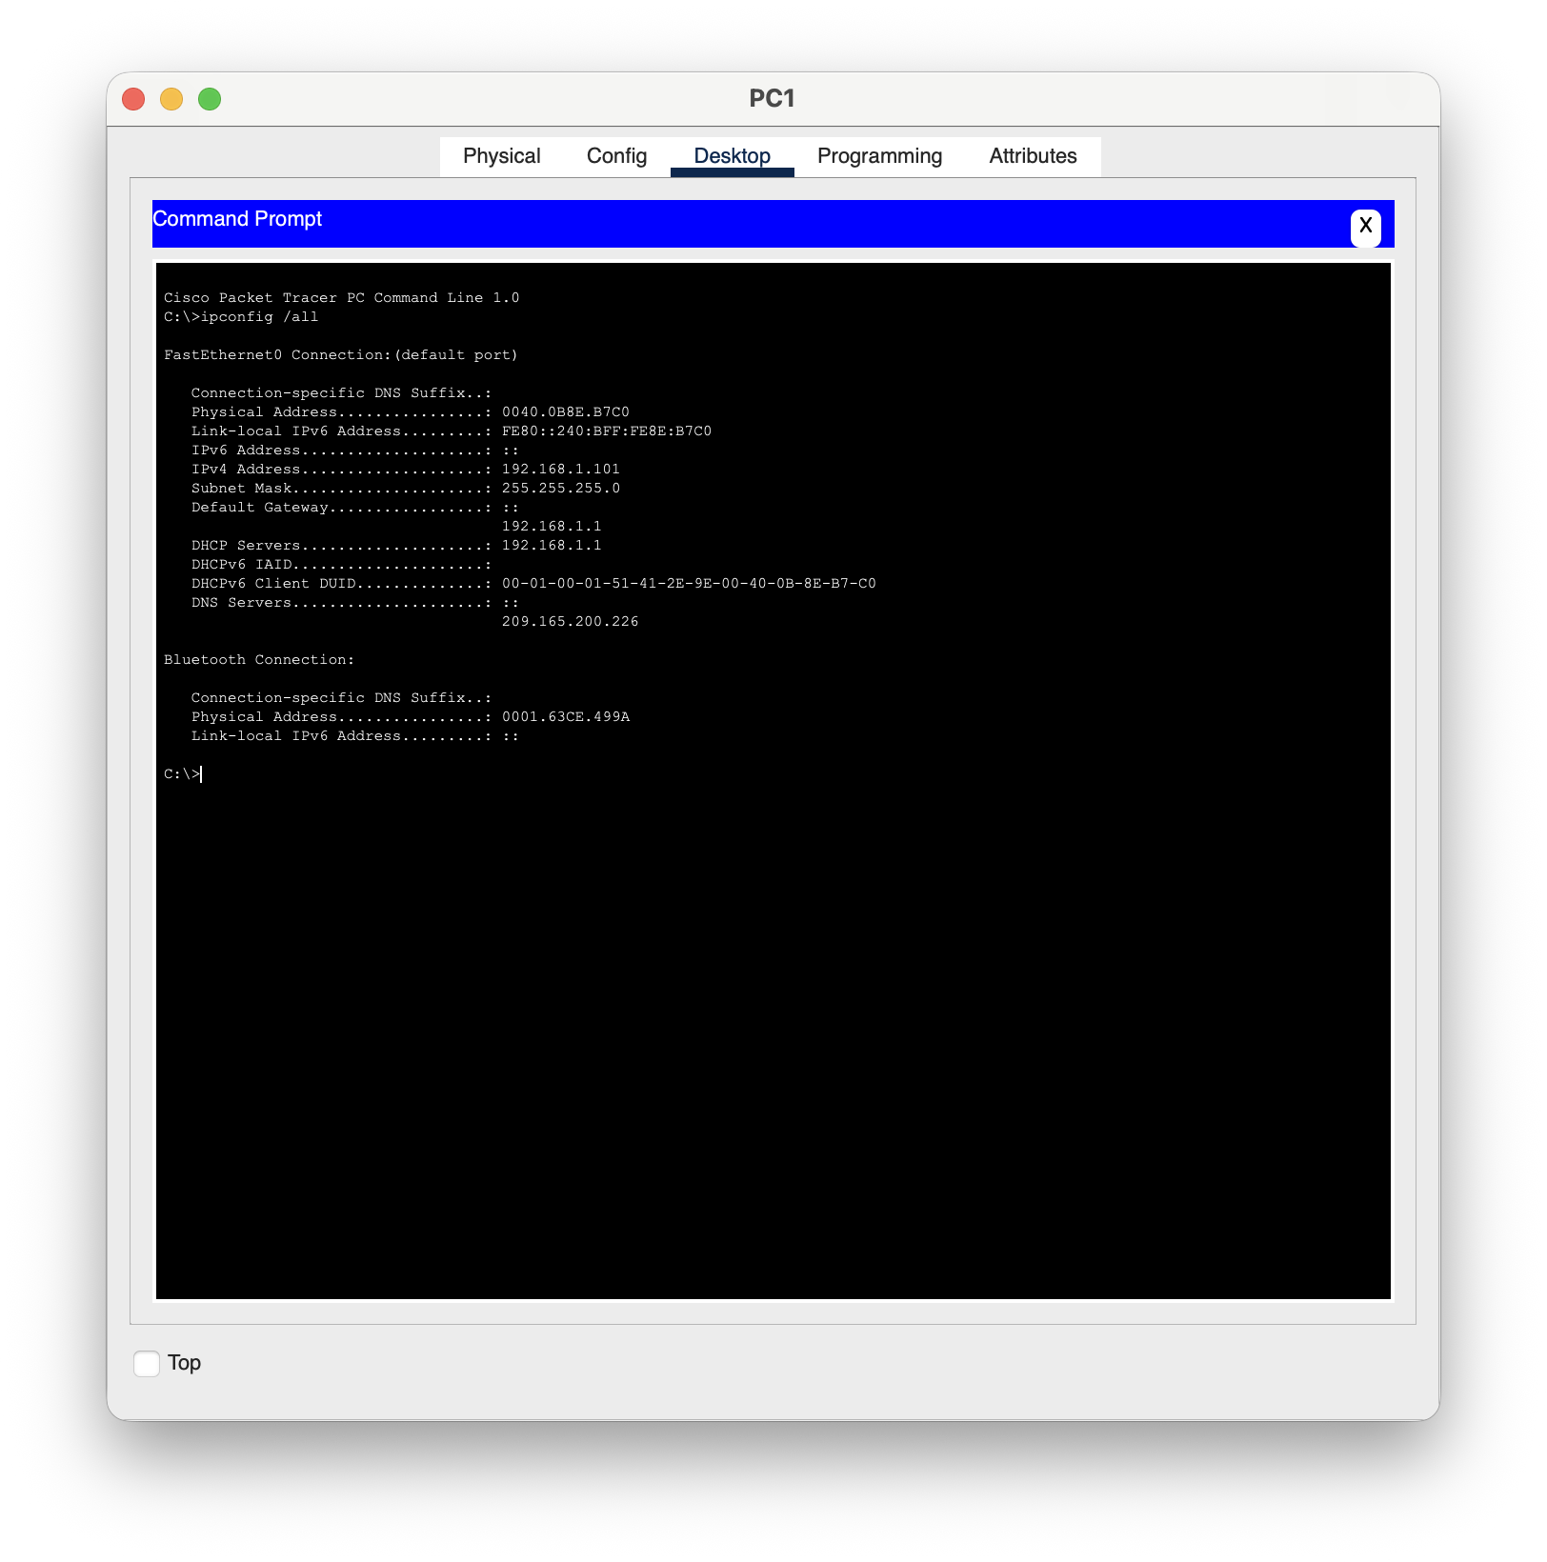Click physical address 0040.0B8E.B7C0
Screen dimensions: 1547x1562
(x=566, y=412)
